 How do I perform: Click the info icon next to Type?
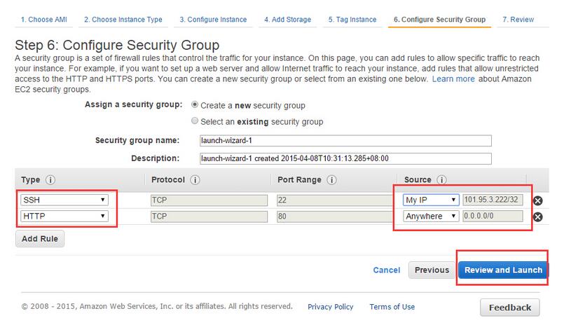tap(50, 180)
